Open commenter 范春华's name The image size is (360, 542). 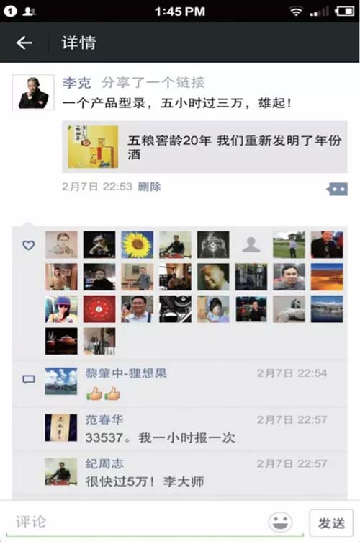(104, 419)
